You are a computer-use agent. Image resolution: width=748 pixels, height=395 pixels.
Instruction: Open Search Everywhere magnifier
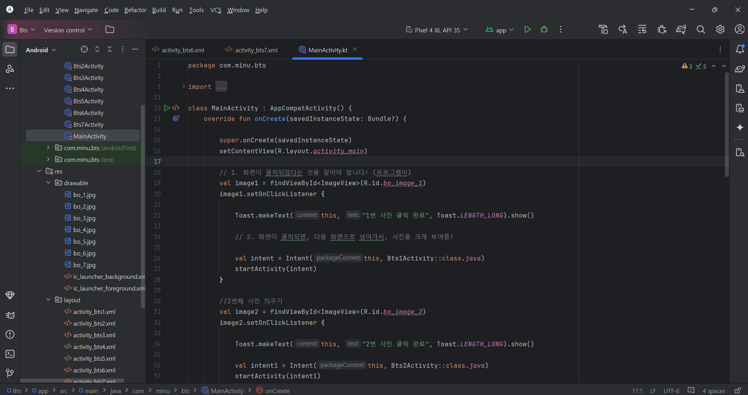(x=701, y=30)
